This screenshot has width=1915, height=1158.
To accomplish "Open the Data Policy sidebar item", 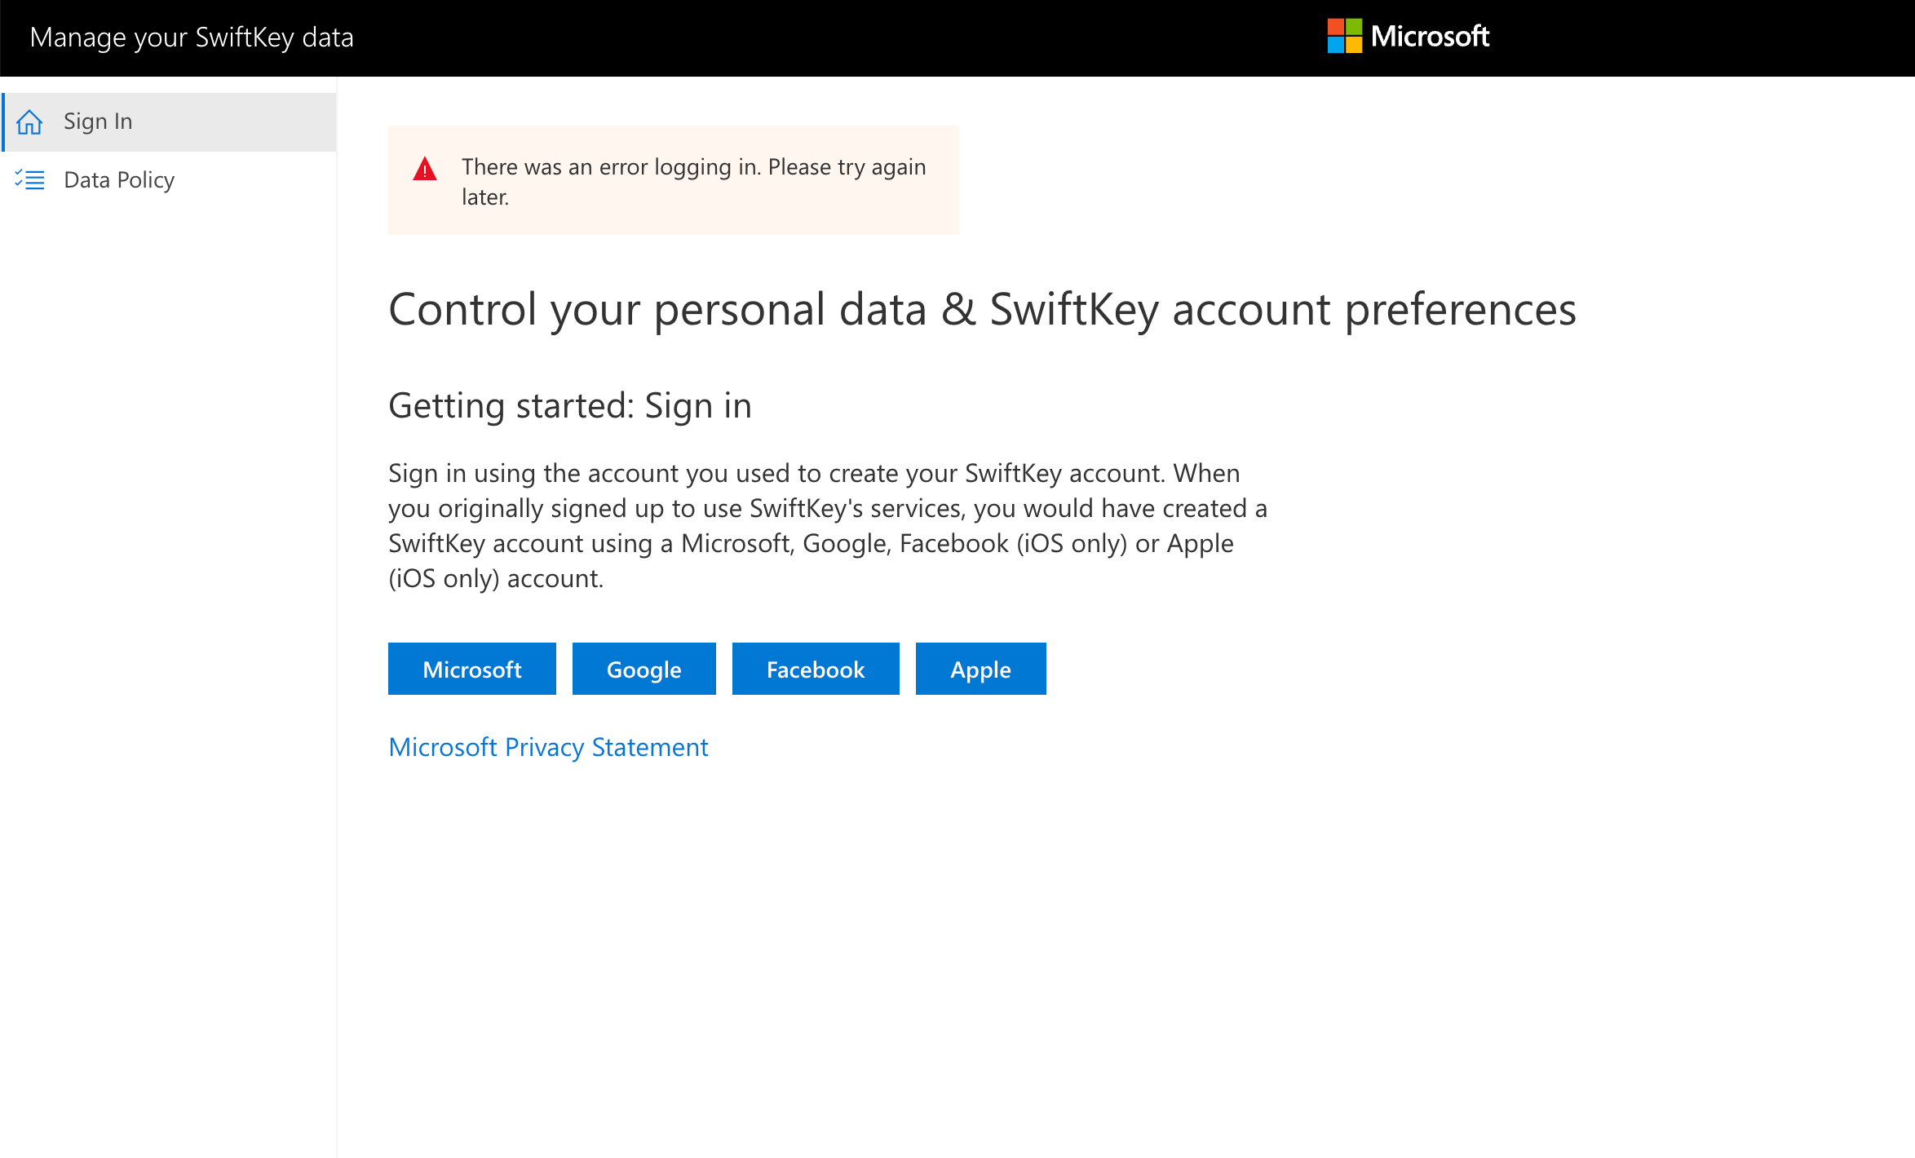I will pyautogui.click(x=119, y=179).
